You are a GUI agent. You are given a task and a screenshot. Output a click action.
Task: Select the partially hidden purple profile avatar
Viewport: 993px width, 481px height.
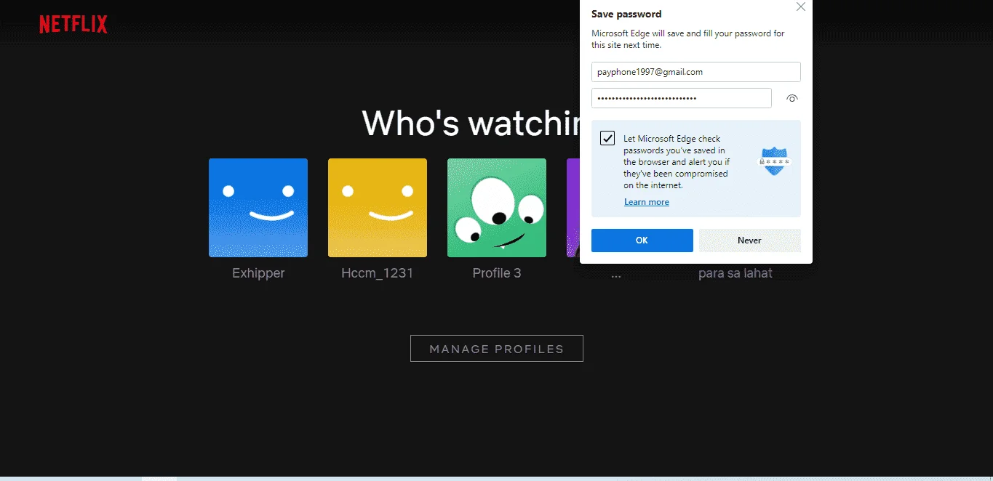pos(573,208)
